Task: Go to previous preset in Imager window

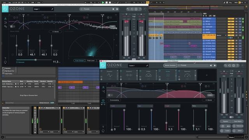Action: tap(113, 9)
